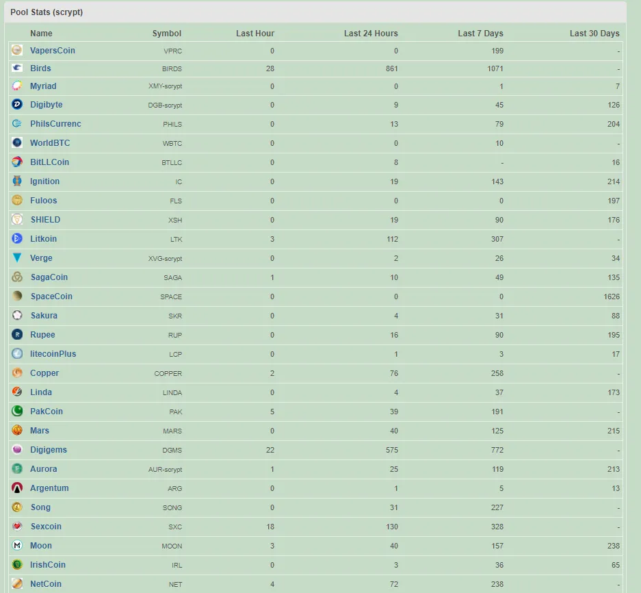Click the Last Hour column header
Image resolution: width=641 pixels, height=593 pixels.
pyautogui.click(x=254, y=33)
